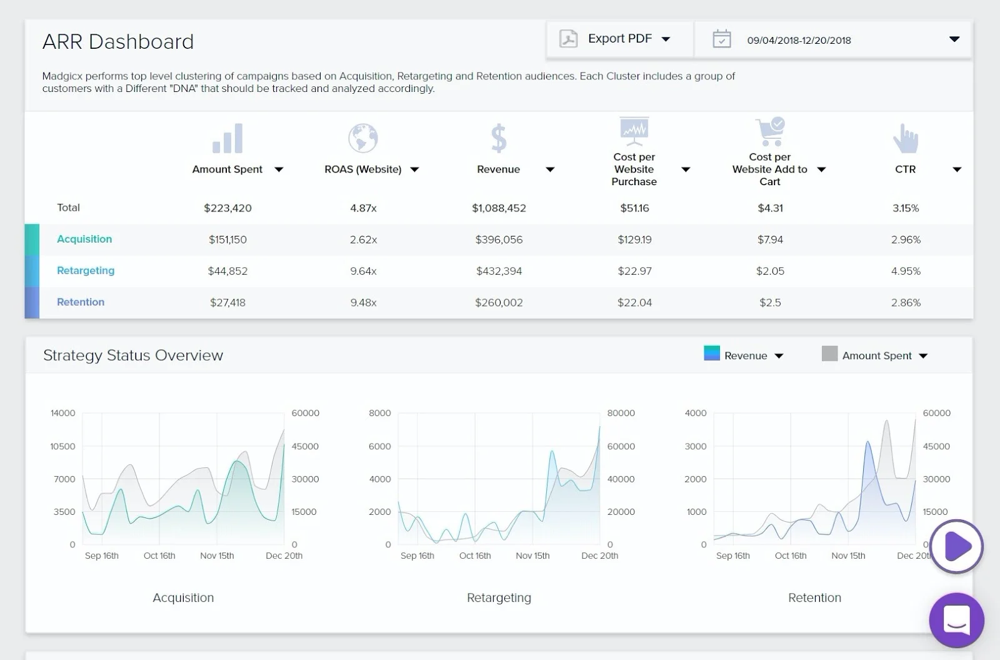
Task: Click Retargeting revenue $432,394
Action: point(499,271)
